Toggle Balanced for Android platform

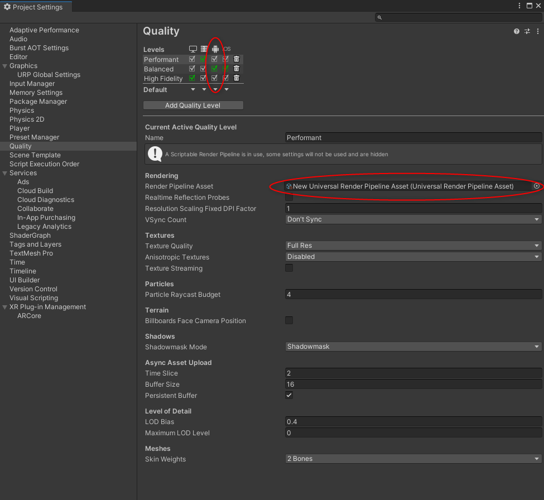click(x=214, y=68)
